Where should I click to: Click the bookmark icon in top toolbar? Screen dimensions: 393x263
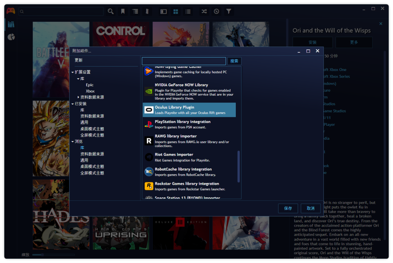[x=123, y=11]
